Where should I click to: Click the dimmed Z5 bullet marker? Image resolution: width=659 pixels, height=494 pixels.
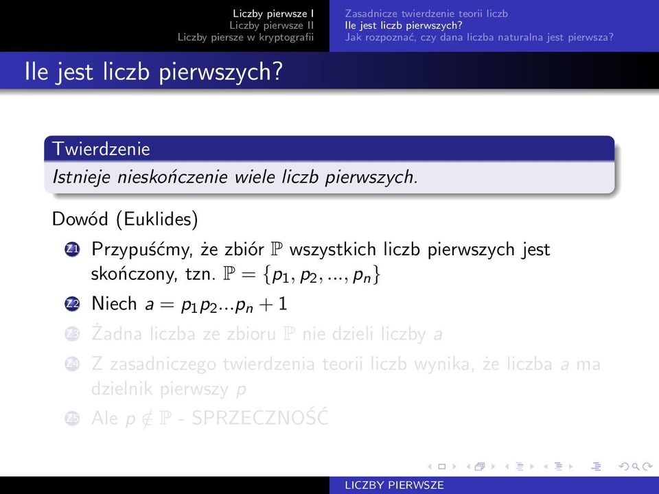click(72, 419)
